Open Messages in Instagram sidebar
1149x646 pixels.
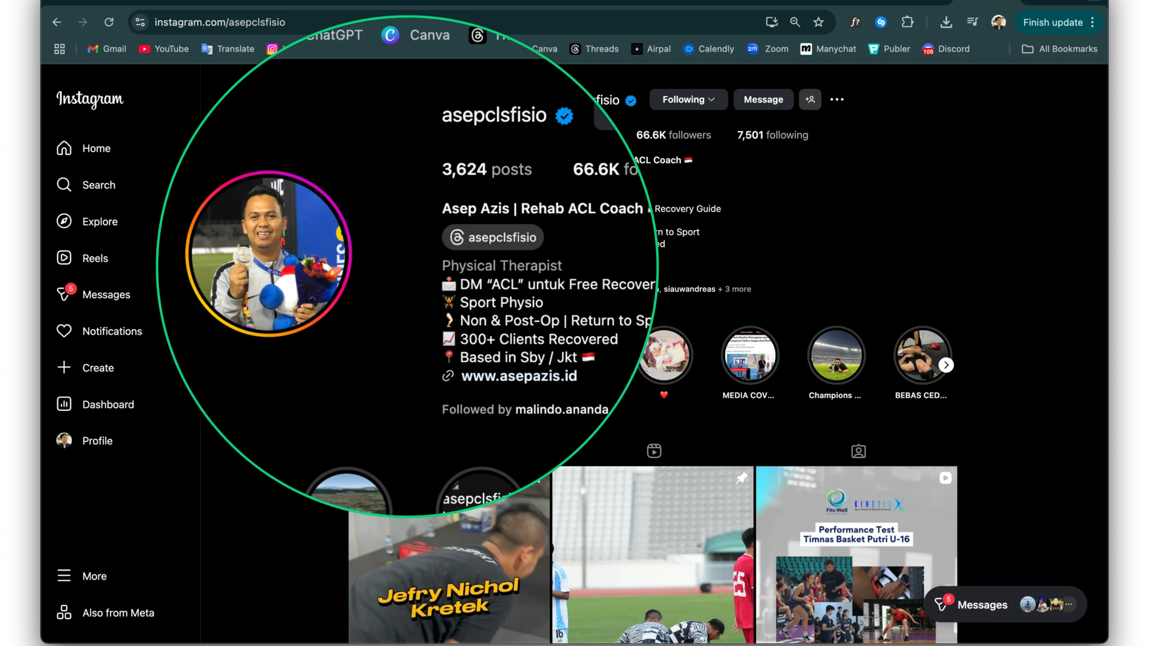[93, 295]
